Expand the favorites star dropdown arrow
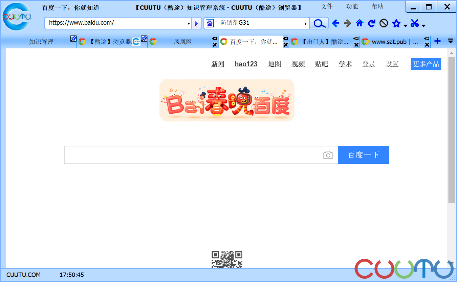 405,25
